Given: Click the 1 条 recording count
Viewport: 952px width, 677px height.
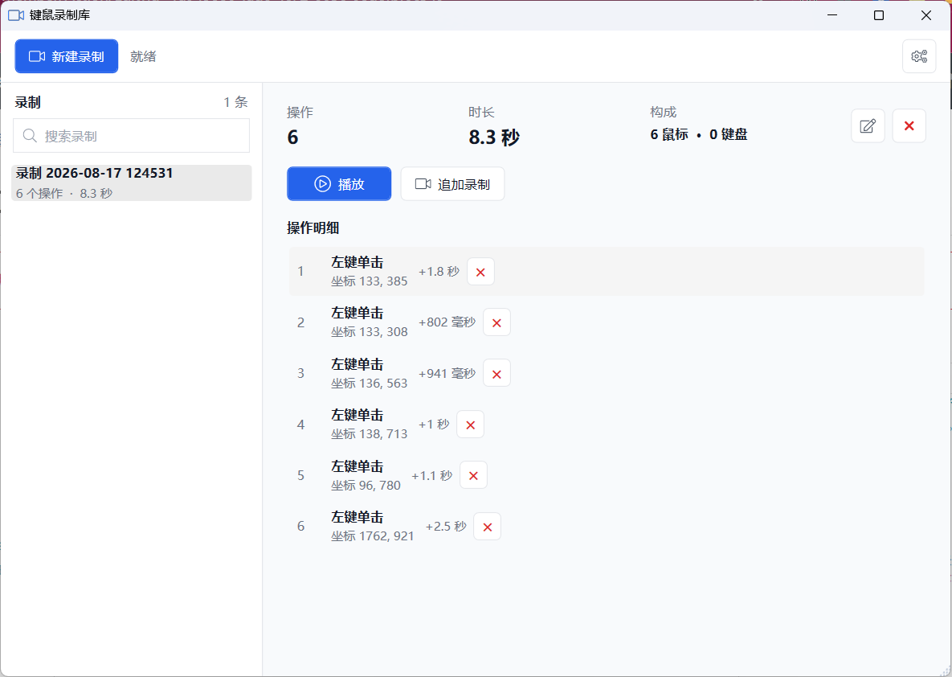Looking at the screenshot, I should [x=235, y=102].
